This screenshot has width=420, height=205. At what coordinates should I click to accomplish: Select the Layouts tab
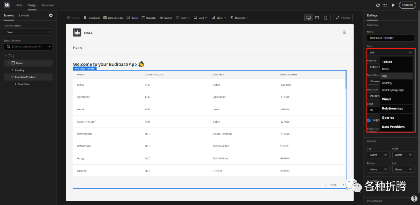(x=24, y=15)
